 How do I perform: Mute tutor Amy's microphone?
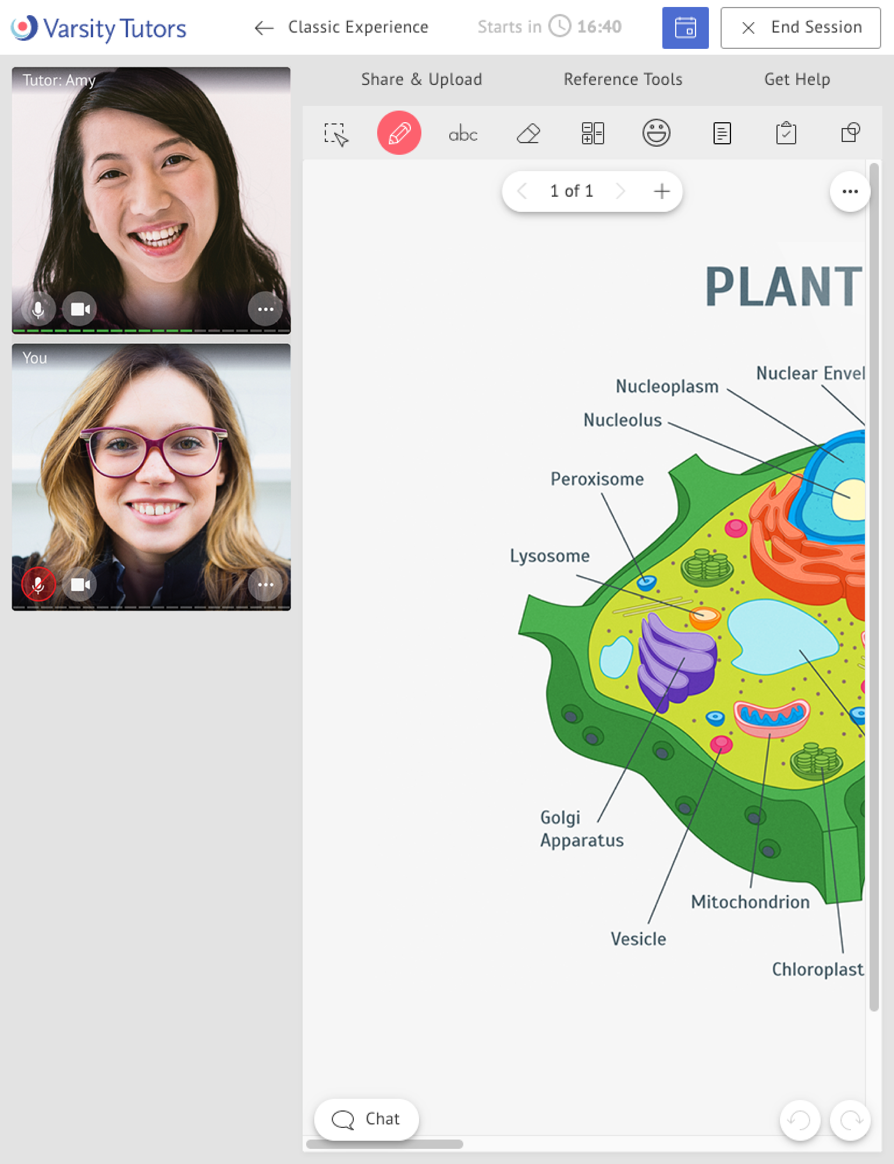[x=38, y=309]
